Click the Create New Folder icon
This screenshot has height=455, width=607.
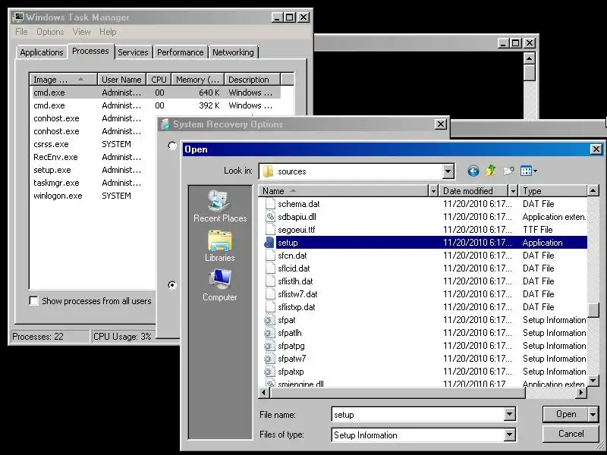click(x=508, y=171)
